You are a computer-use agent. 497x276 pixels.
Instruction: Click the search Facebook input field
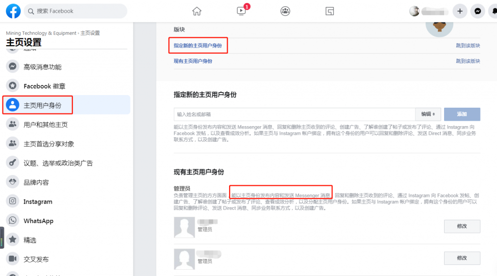pyautogui.click(x=75, y=11)
